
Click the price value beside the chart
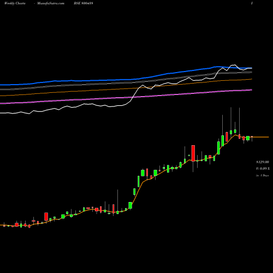coord(263,162)
